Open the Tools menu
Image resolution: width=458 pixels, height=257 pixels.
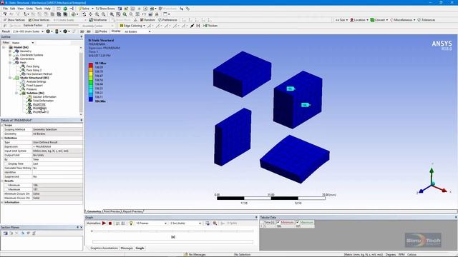tap(39, 9)
